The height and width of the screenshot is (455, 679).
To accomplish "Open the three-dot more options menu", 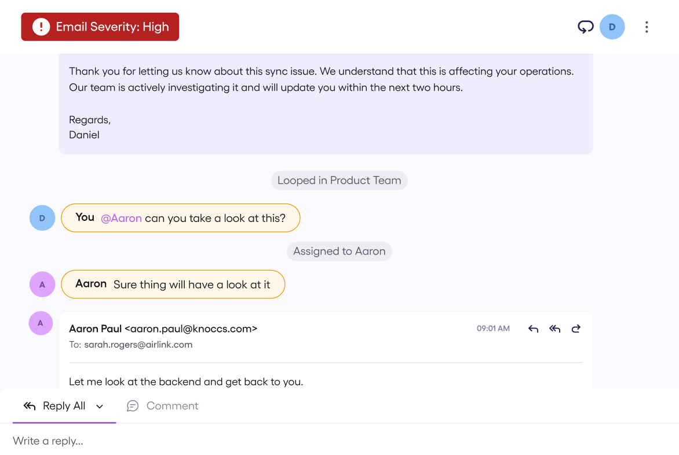I will 647,27.
